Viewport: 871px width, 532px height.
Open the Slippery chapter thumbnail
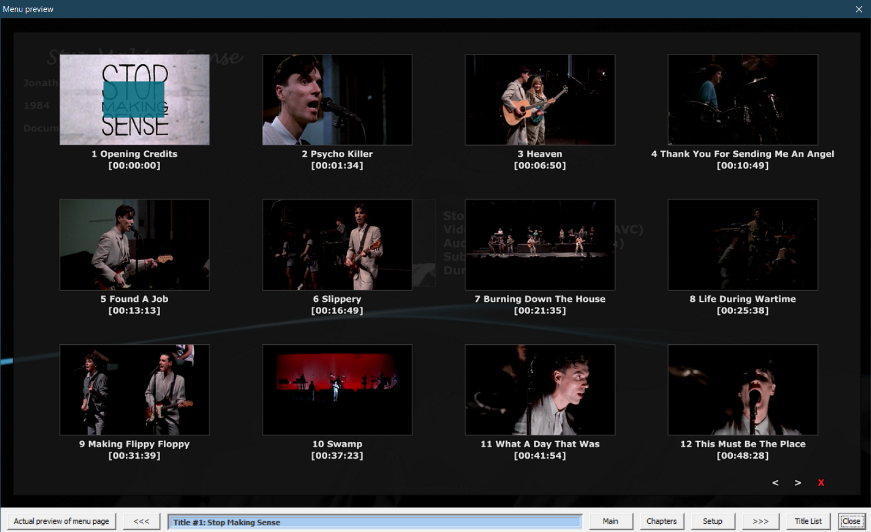[x=337, y=245]
